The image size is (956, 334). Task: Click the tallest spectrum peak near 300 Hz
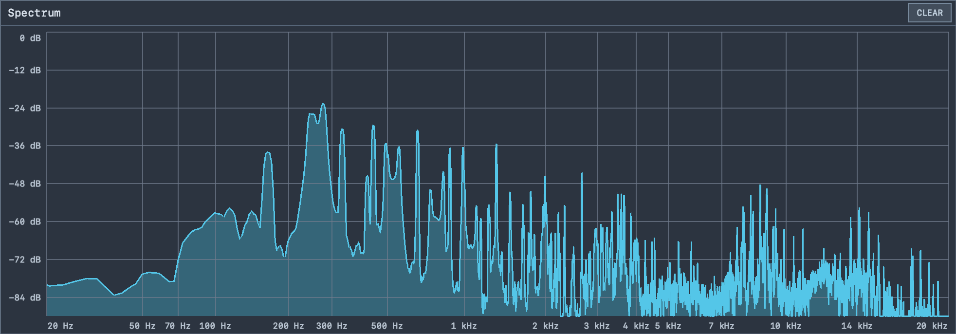pyautogui.click(x=323, y=104)
